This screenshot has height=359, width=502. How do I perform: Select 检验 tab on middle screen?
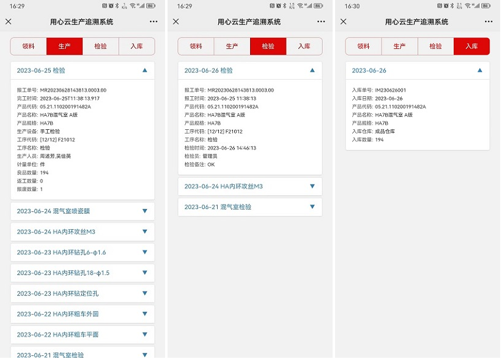coord(268,46)
